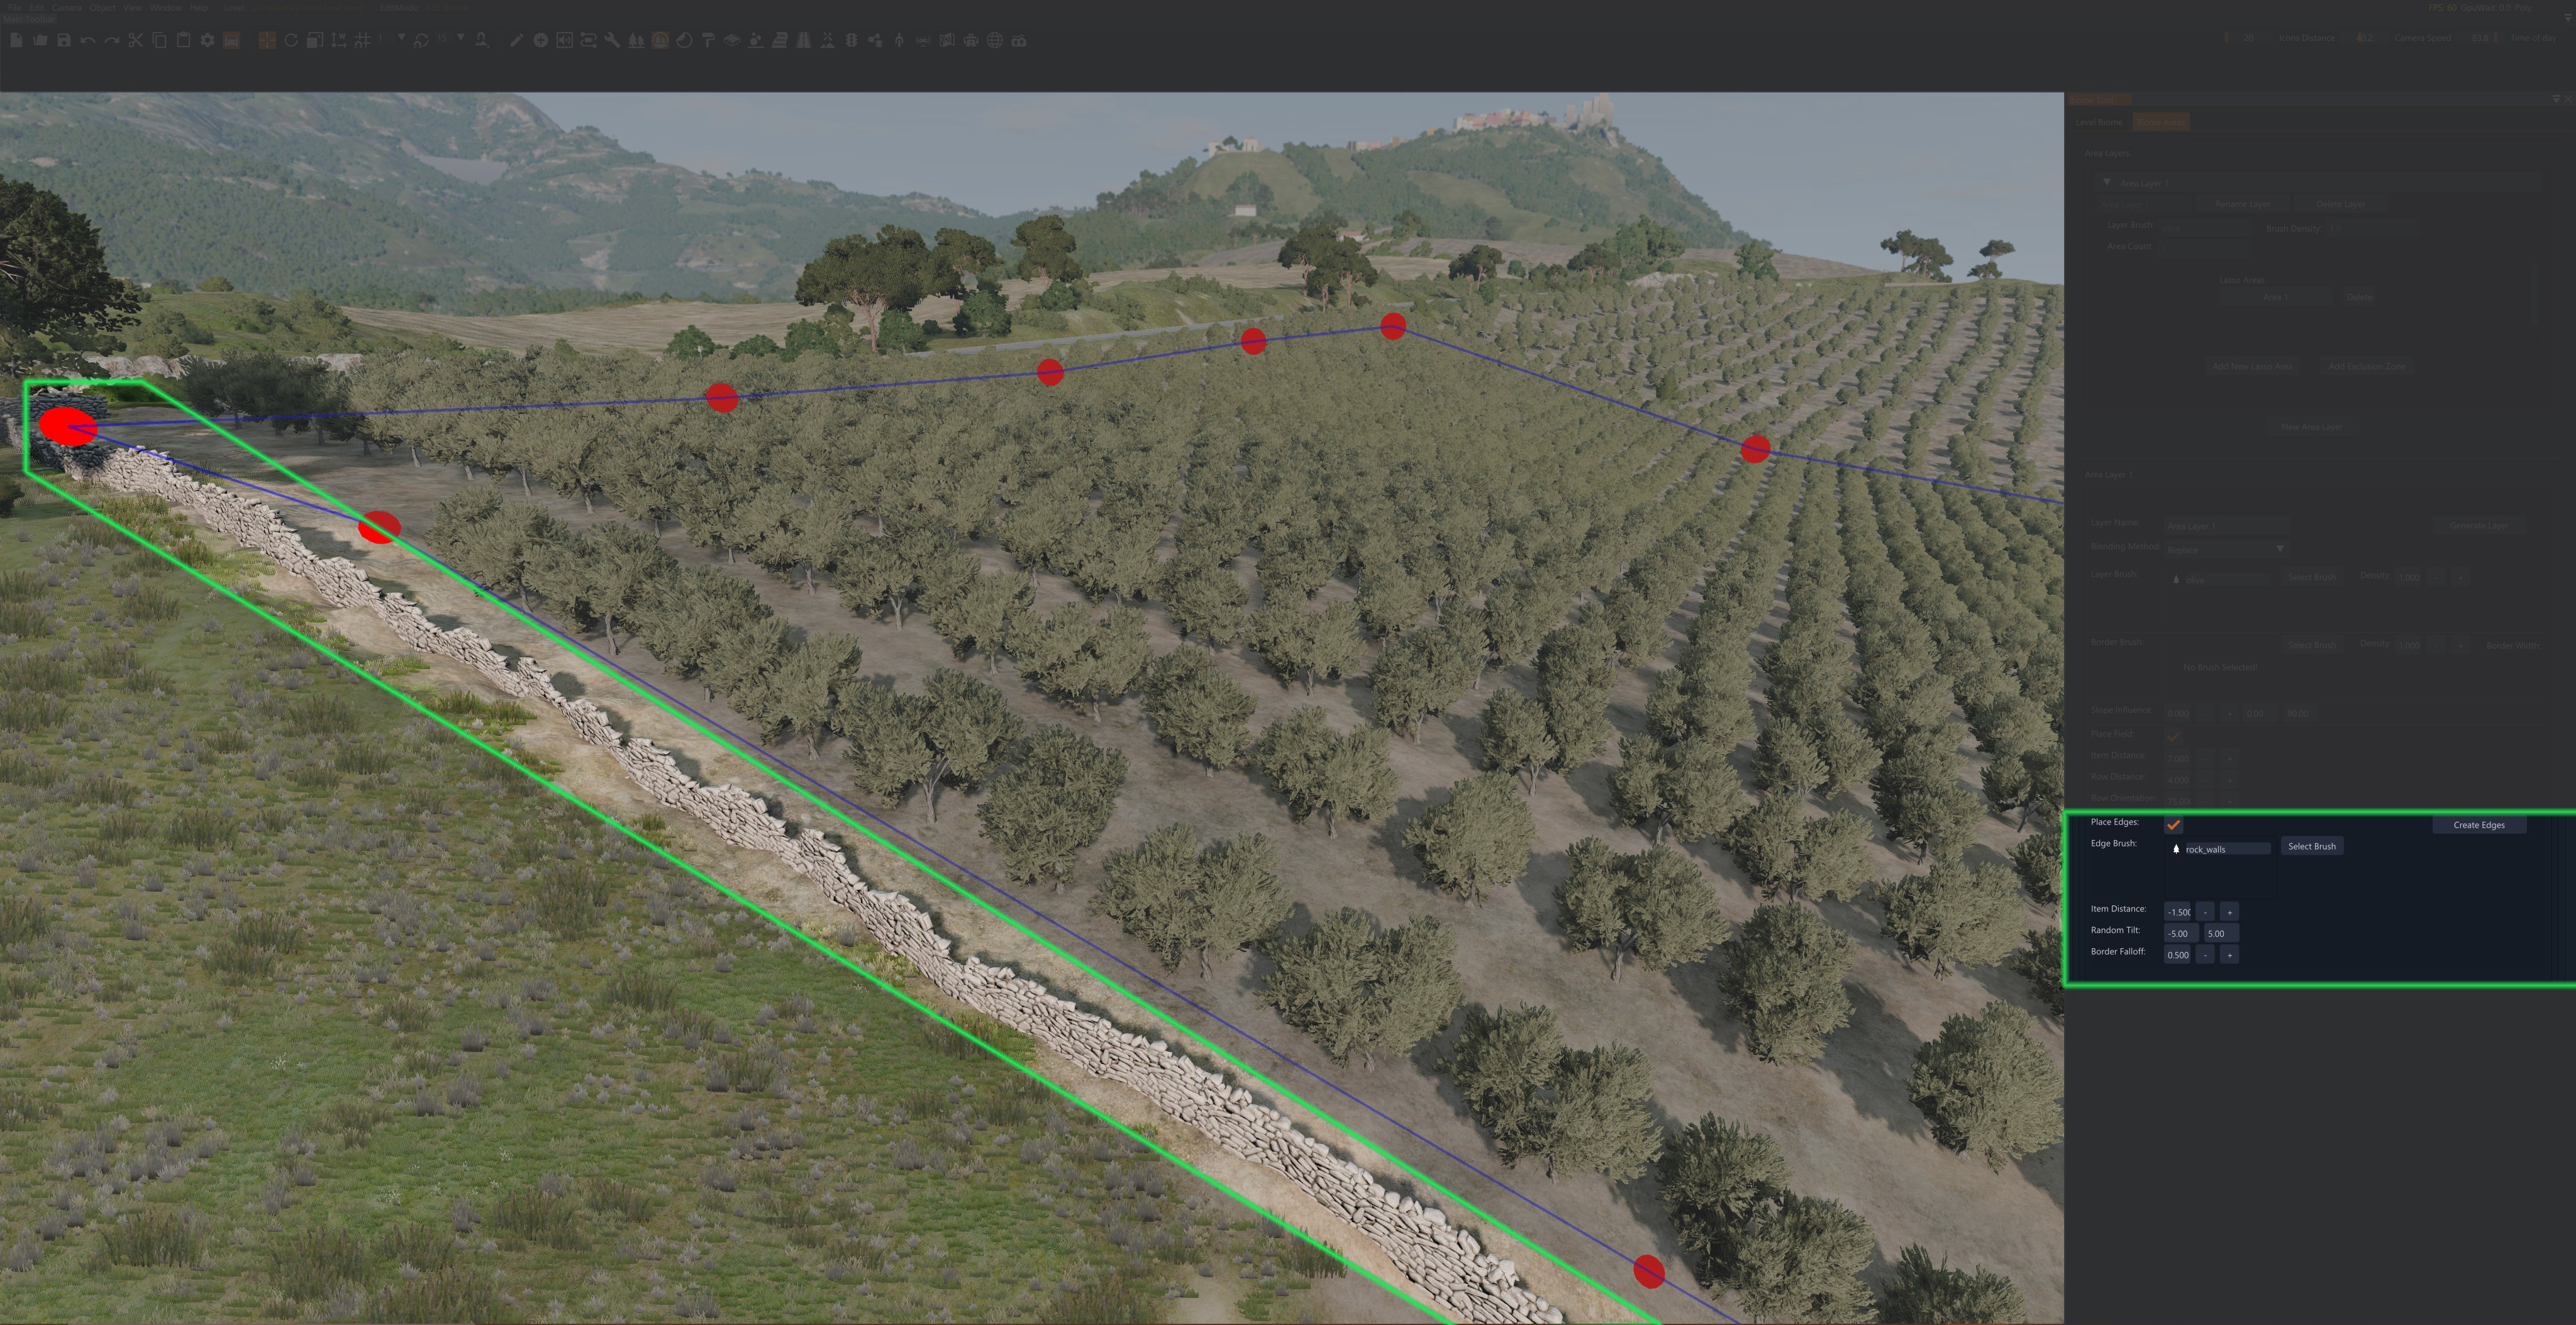Open settings via the gear icon

[207, 40]
